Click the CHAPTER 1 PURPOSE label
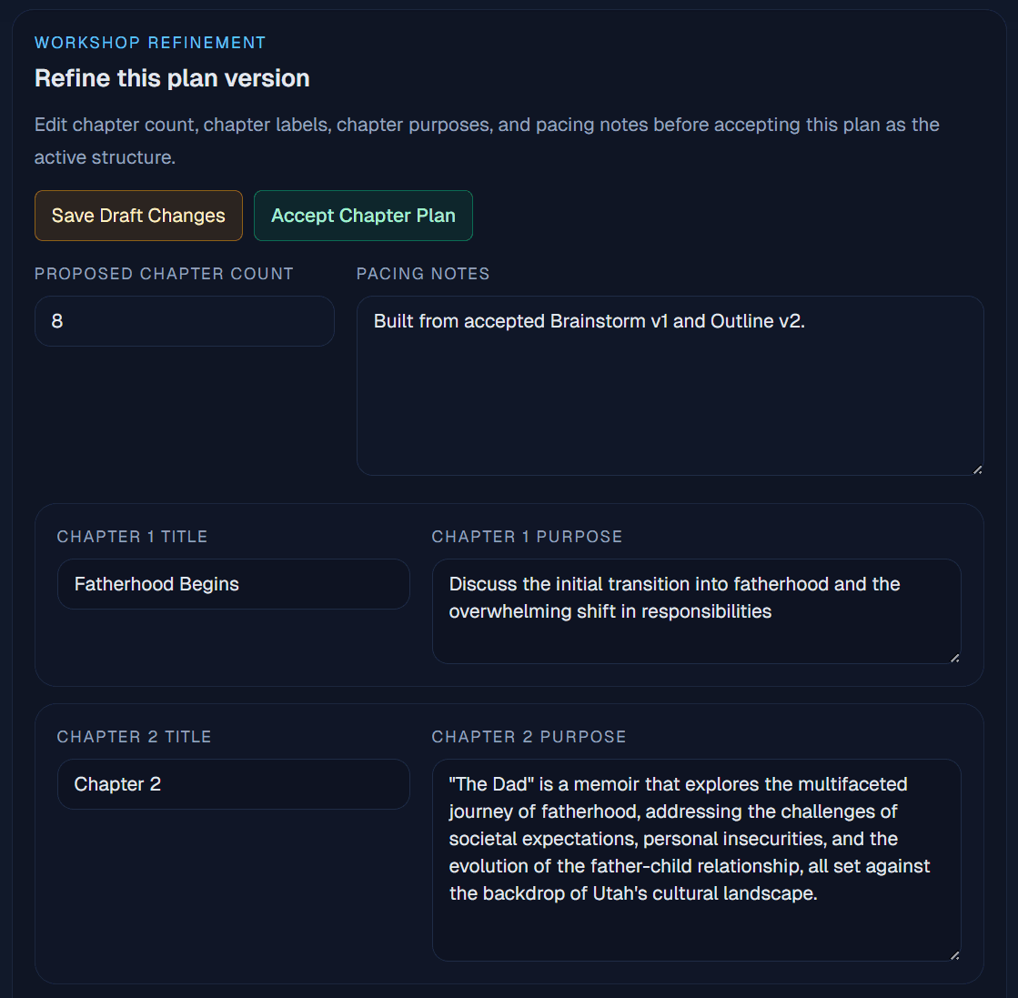Screen dimensions: 1018x998 click(x=527, y=537)
